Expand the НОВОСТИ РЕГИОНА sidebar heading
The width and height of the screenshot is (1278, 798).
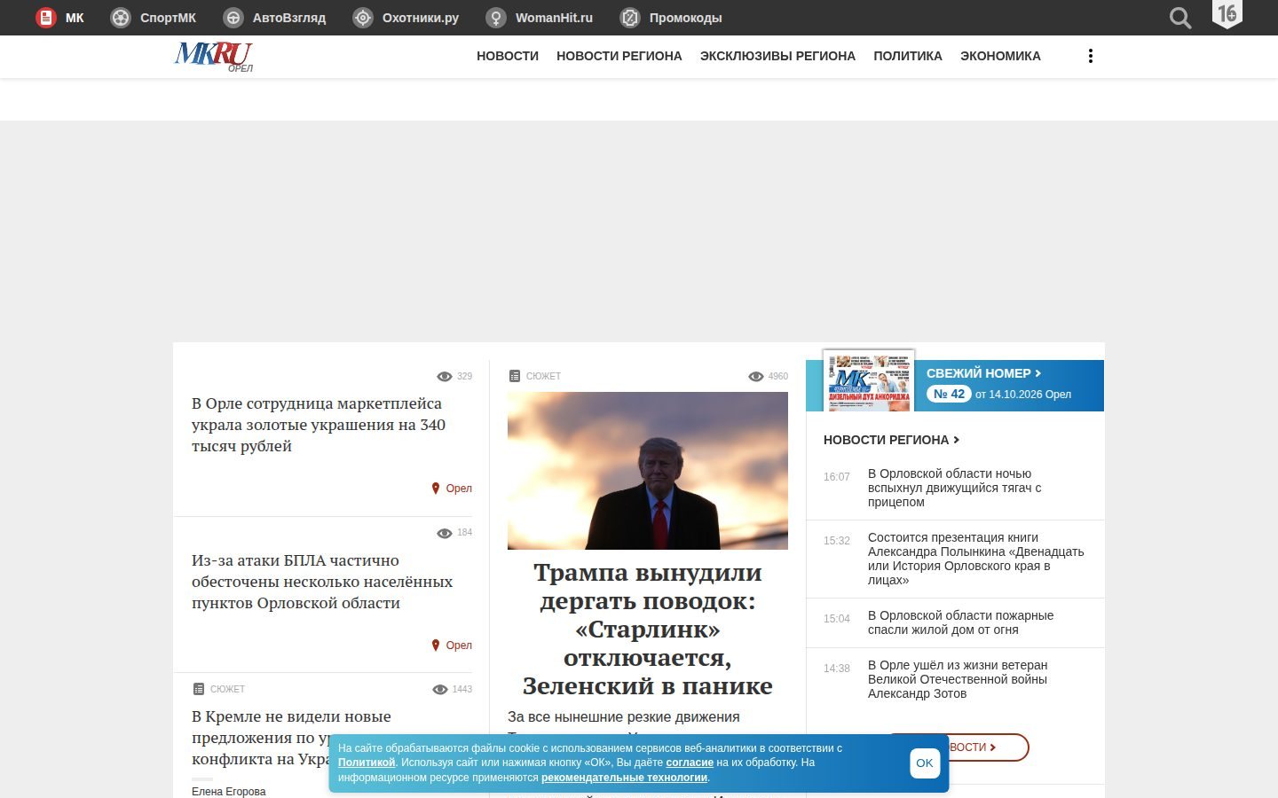click(x=891, y=440)
